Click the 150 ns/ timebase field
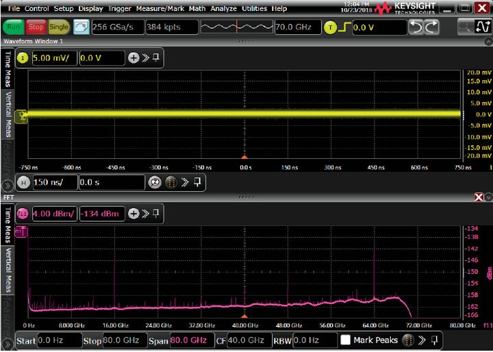493x352 pixels. coord(55,182)
